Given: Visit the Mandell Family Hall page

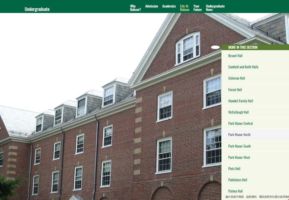Looking at the screenshot, I should pos(240,101).
